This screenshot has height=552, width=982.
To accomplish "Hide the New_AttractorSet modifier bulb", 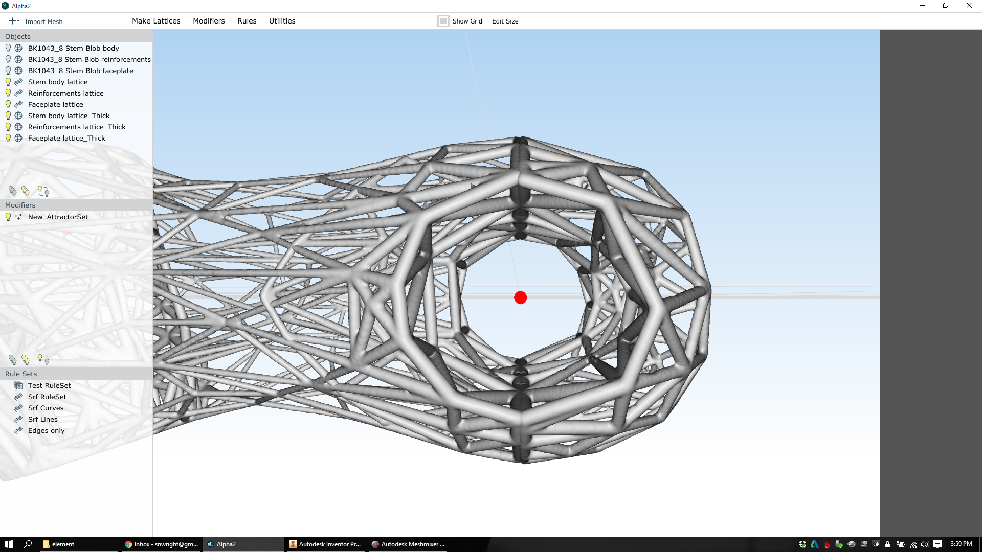I will (8, 217).
